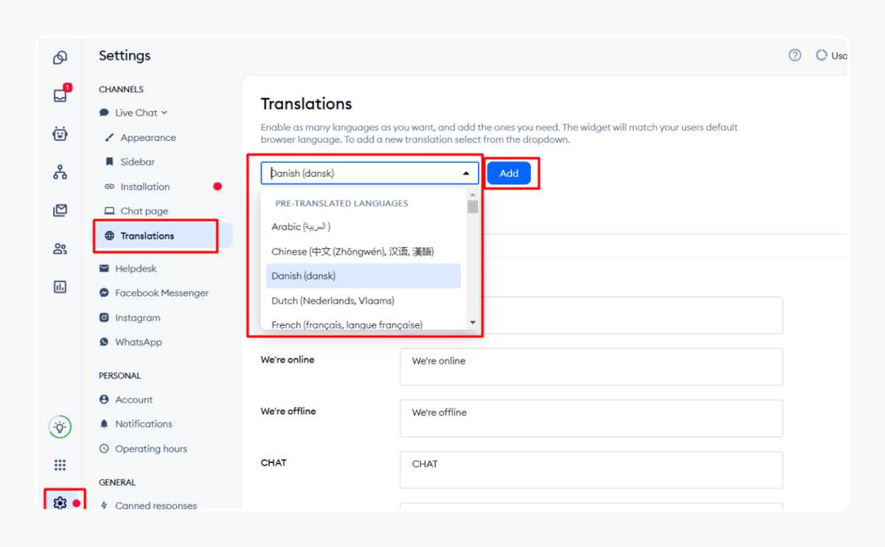Select the Chatbot icon in sidebar
Viewport: 885px width, 547px height.
tap(59, 133)
